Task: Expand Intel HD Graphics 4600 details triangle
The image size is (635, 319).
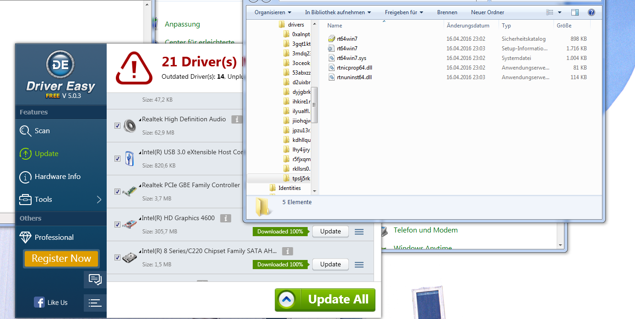Action: click(x=140, y=219)
